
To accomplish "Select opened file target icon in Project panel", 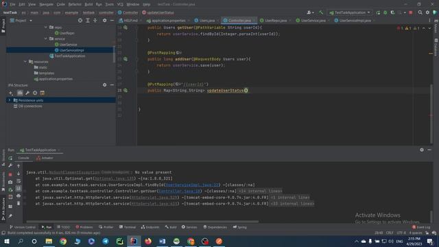I will [x=80, y=21].
